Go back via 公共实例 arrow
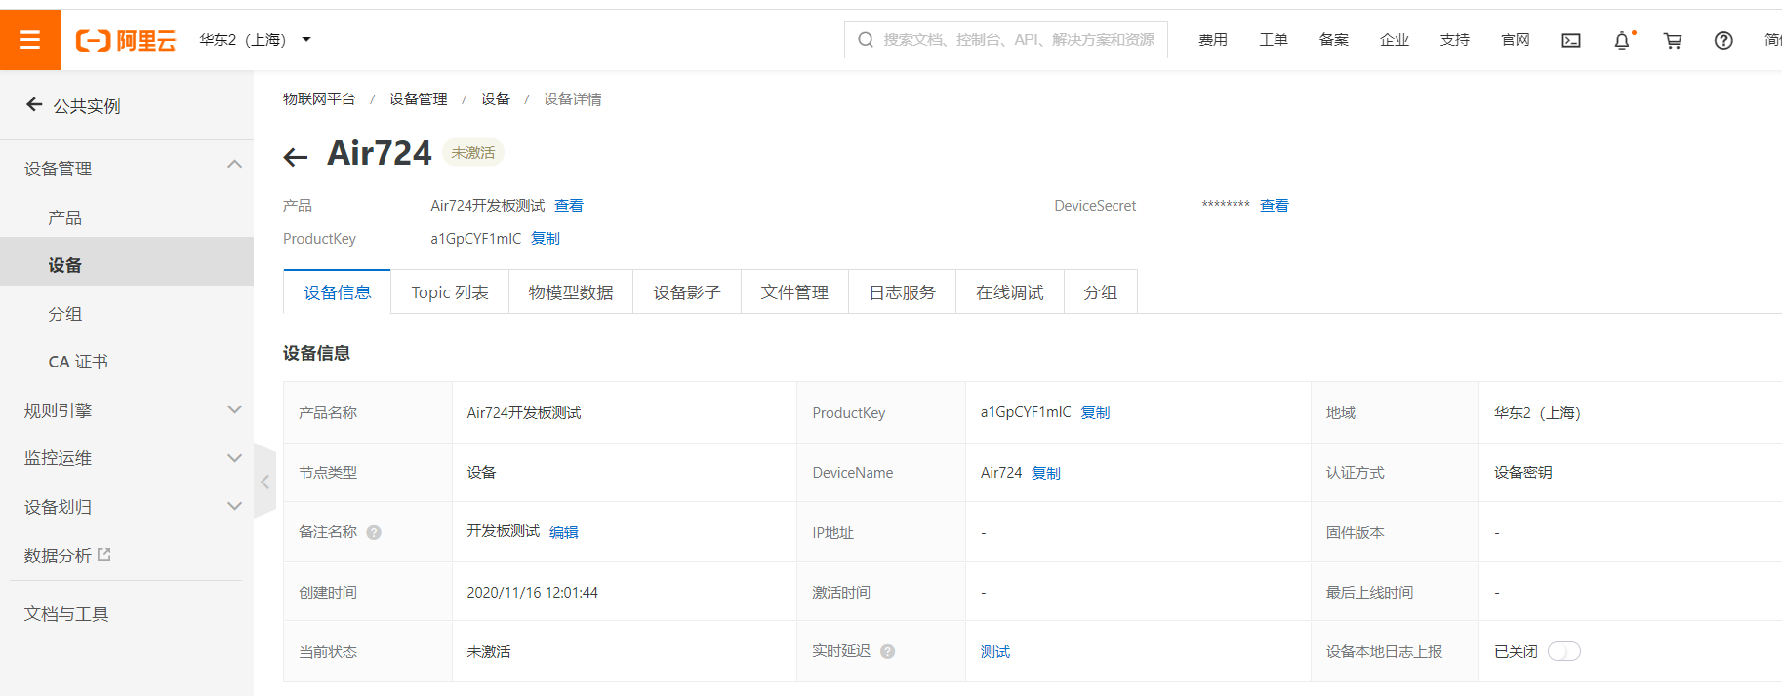The image size is (1782, 696). tap(34, 104)
